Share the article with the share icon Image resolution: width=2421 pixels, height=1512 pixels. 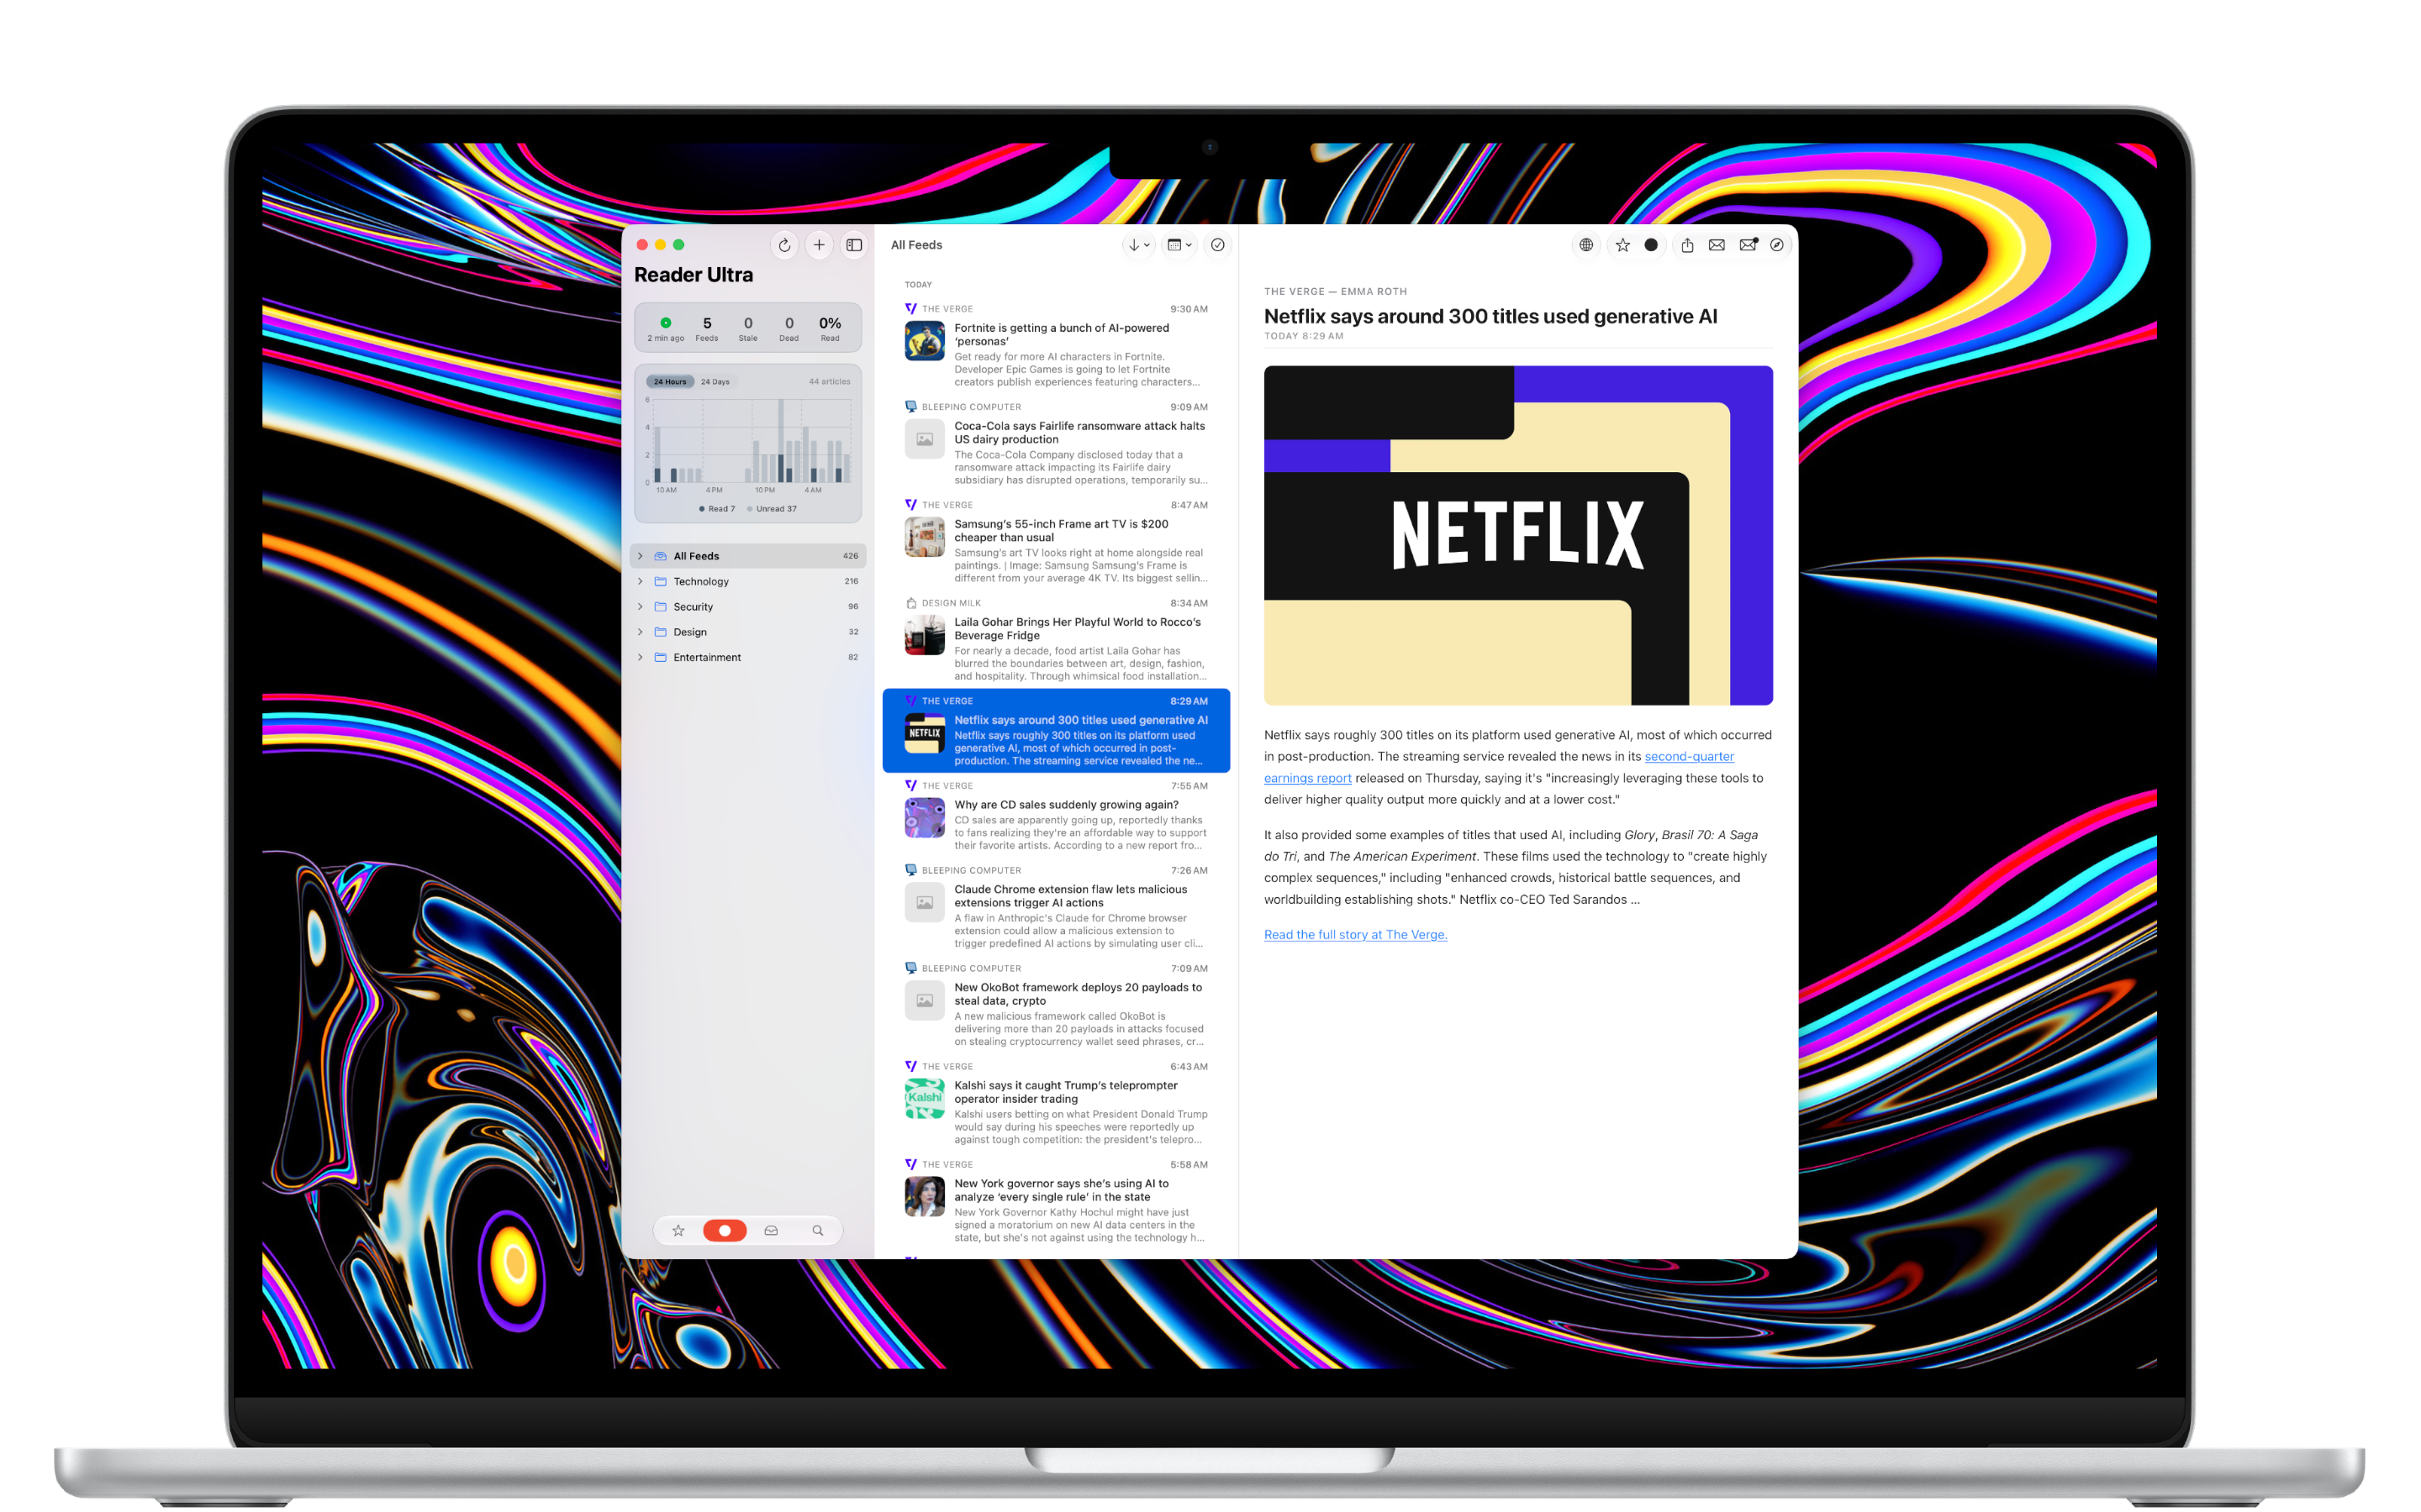click(1686, 245)
